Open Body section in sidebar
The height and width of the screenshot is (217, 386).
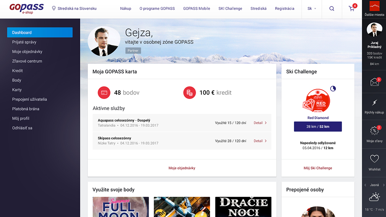[16, 80]
